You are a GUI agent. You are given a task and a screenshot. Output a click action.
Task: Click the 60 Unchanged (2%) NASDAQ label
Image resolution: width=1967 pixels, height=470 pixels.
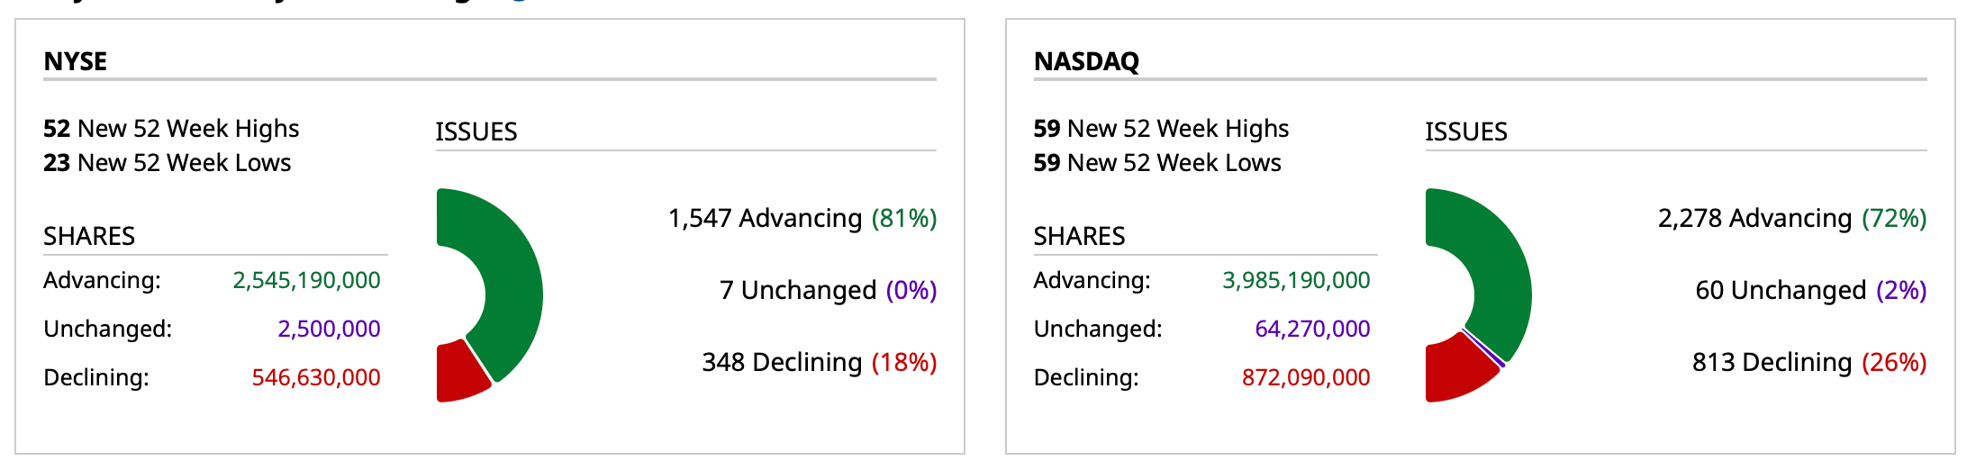pyautogui.click(x=1810, y=290)
